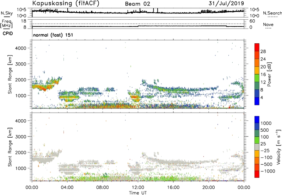
Task: Click the '3000' tick on velocity panel axis
Action: click(20, 137)
